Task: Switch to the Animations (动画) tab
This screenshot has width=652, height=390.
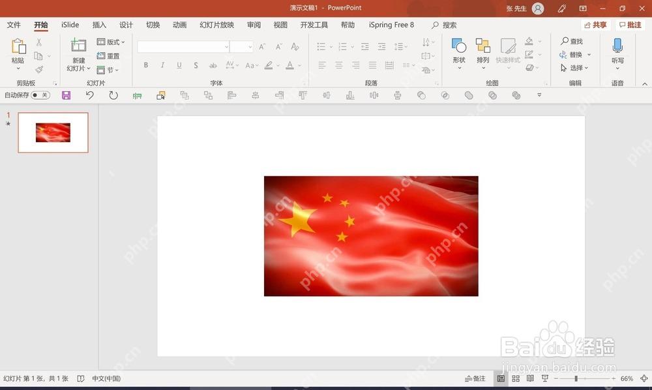Action: [180, 25]
